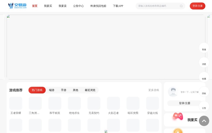Viewport: 212px width, 133px height.
Task: Switch to the 手游 tab
Action: click(64, 90)
